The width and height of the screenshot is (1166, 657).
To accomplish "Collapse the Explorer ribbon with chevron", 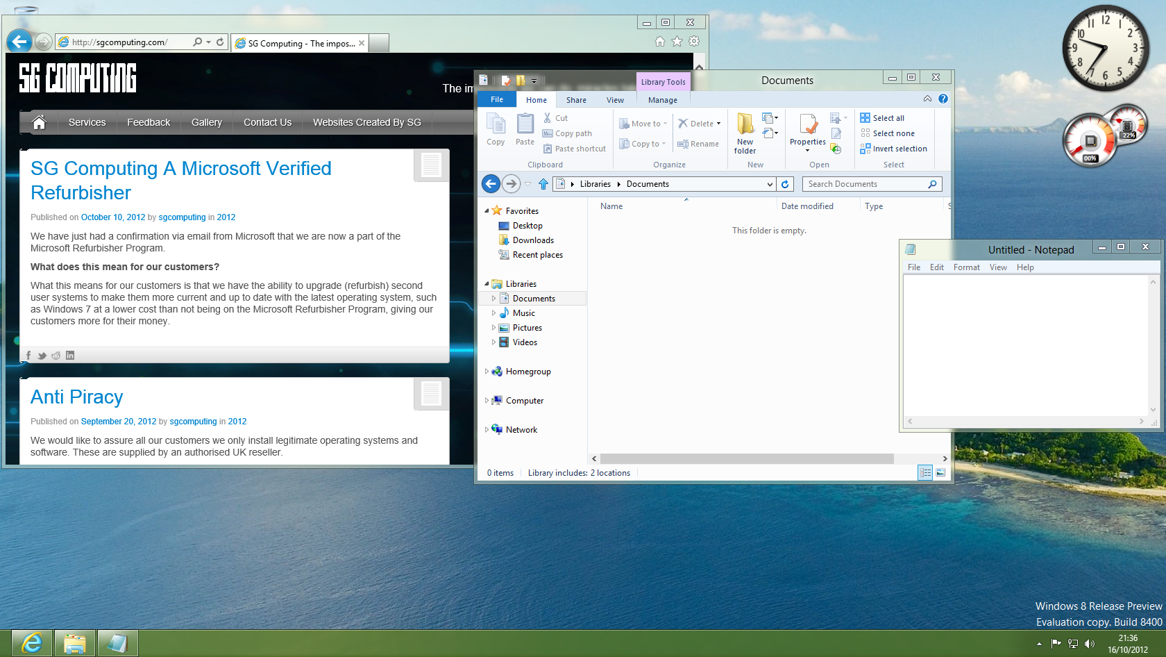I will click(927, 99).
